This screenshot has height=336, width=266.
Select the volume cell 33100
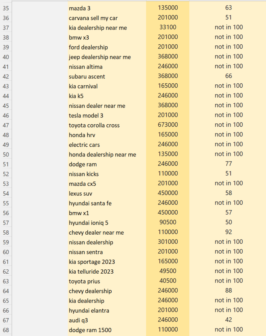point(168,27)
